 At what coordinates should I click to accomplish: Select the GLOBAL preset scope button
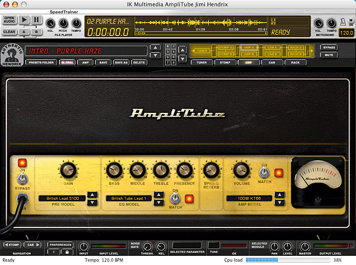click(67, 62)
